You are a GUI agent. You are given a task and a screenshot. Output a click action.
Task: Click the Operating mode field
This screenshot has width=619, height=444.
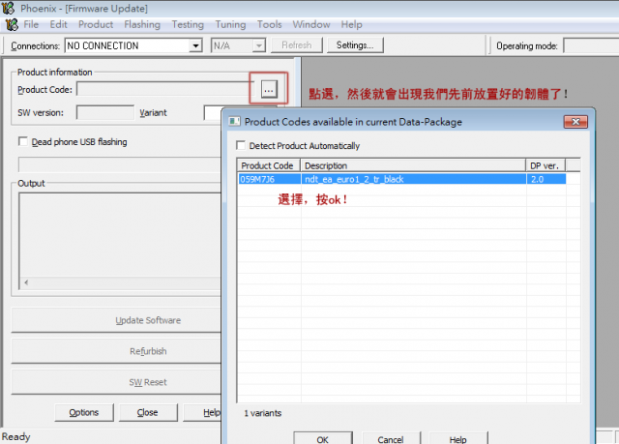591,45
